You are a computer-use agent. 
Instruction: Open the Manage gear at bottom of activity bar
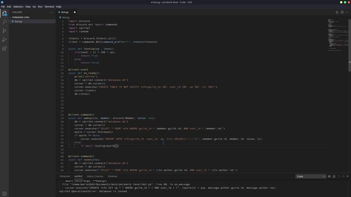4,194
